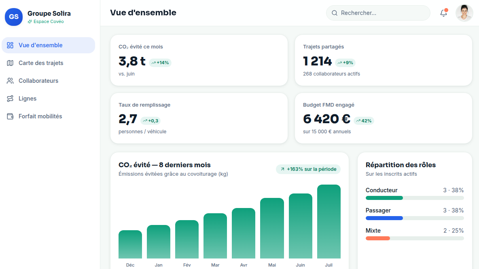Click 268 collaborateurs actifs text
Image resolution: width=479 pixels, height=269 pixels.
tap(331, 74)
